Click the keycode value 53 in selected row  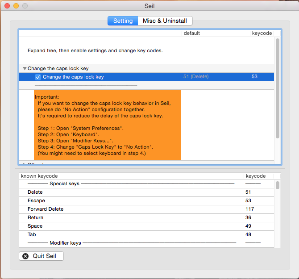[254, 77]
